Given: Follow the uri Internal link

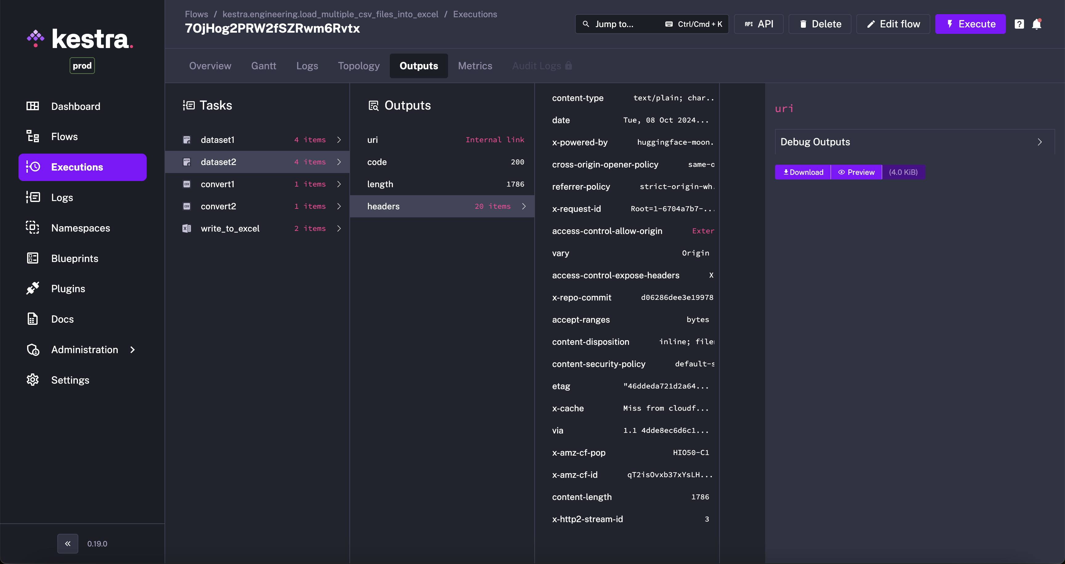Looking at the screenshot, I should coord(495,139).
